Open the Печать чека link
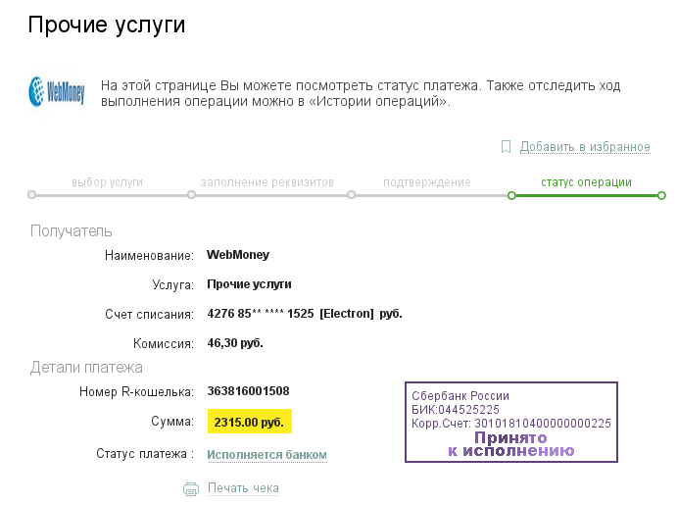 [x=243, y=488]
